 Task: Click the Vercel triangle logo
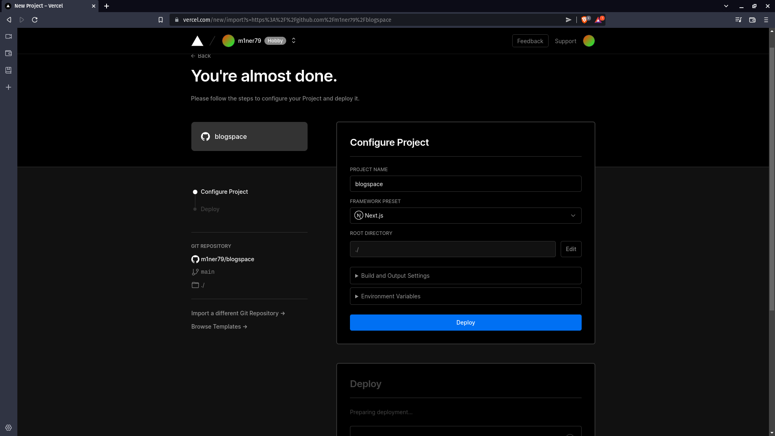tap(197, 41)
